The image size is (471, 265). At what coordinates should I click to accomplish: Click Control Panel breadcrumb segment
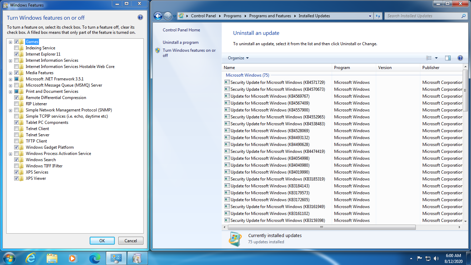[x=203, y=16]
